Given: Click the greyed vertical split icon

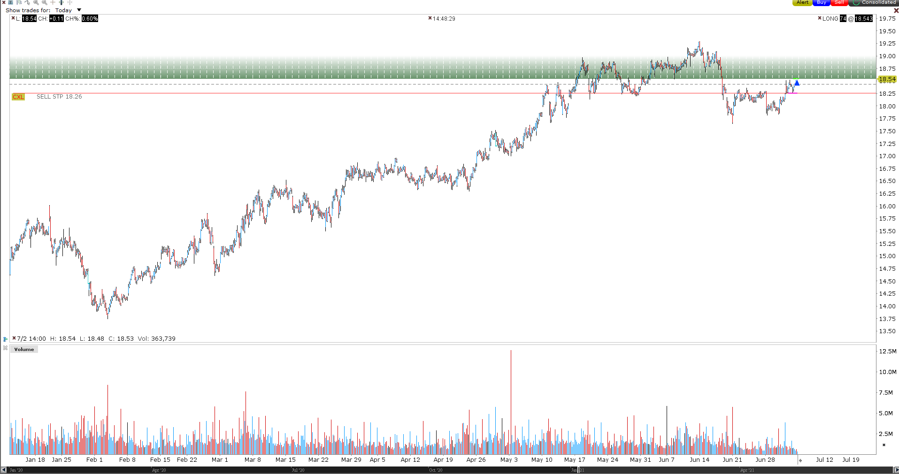Looking at the screenshot, I should (69, 2).
